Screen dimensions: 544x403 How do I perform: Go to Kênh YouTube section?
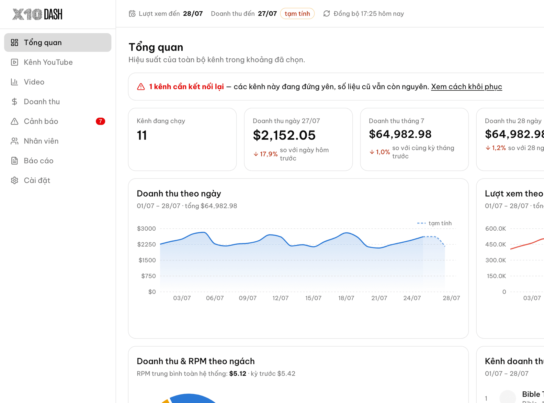58,62
